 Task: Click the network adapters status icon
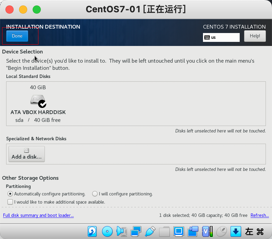[136, 232]
